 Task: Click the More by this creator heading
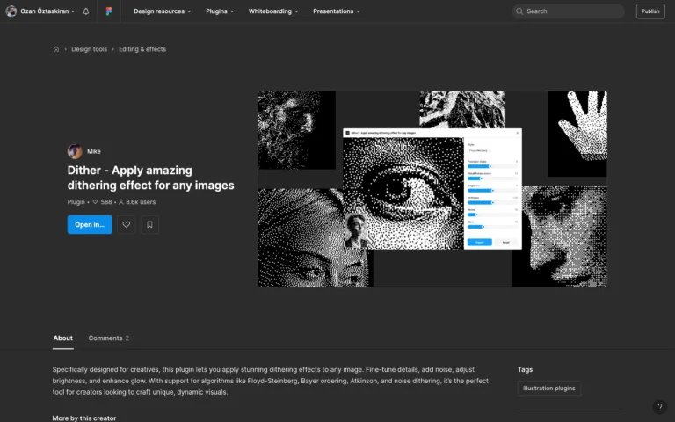[x=84, y=418]
